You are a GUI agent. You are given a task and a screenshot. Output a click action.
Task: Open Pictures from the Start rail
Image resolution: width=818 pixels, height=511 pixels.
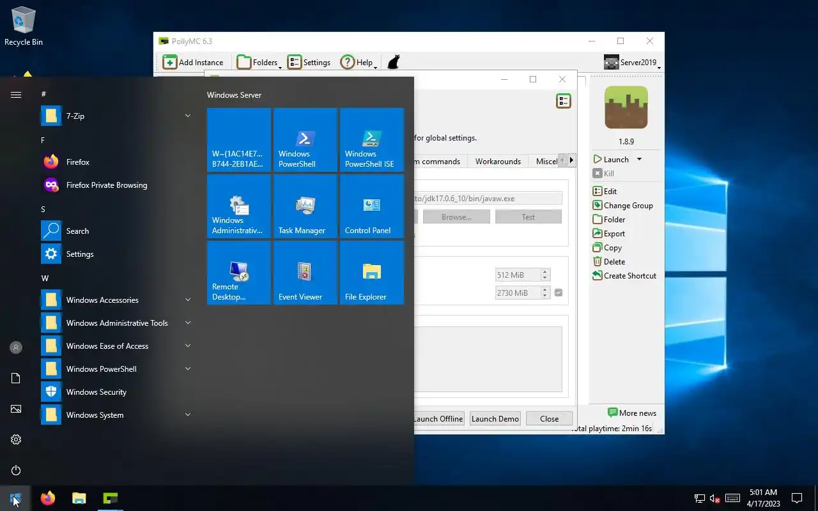click(16, 409)
